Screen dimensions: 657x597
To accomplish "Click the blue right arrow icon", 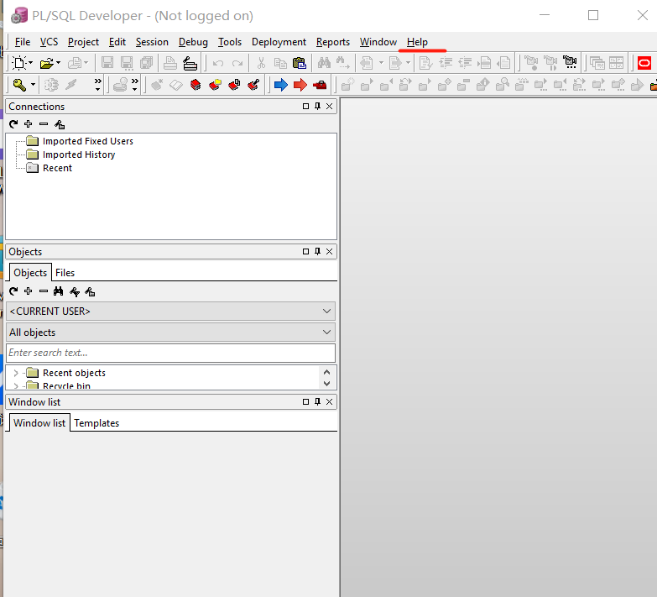I will click(281, 85).
